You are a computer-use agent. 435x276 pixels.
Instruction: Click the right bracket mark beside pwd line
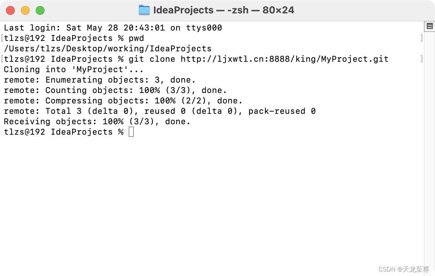point(422,38)
